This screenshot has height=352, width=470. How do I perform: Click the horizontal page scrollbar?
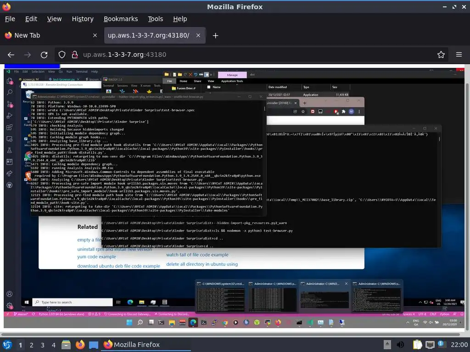(x=231, y=334)
